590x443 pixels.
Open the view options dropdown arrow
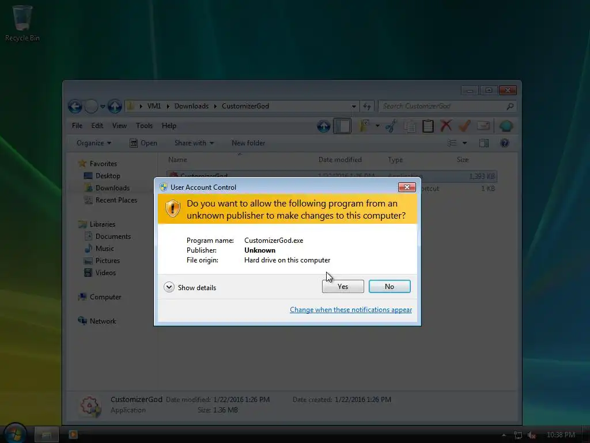pyautogui.click(x=465, y=143)
